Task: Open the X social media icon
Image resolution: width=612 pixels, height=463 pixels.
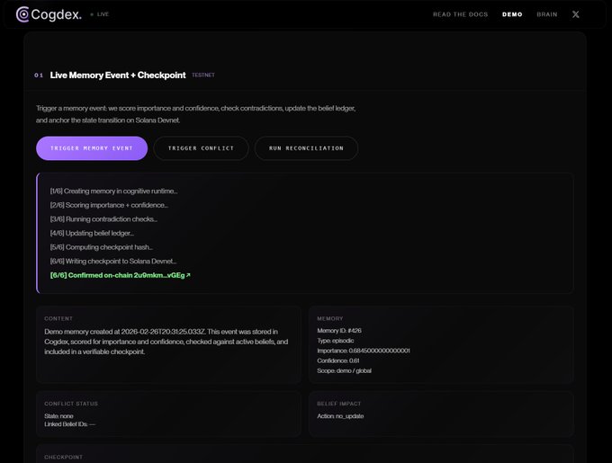Action: coord(576,14)
